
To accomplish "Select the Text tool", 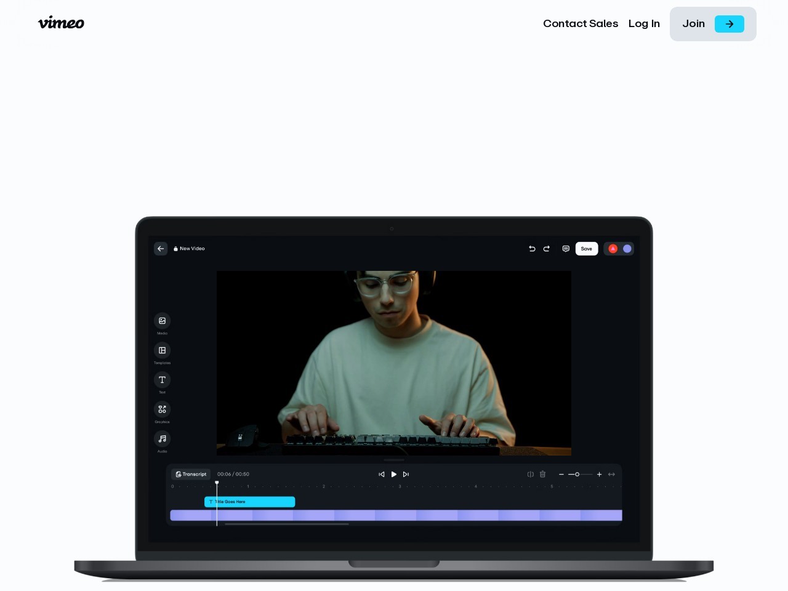I will point(162,380).
